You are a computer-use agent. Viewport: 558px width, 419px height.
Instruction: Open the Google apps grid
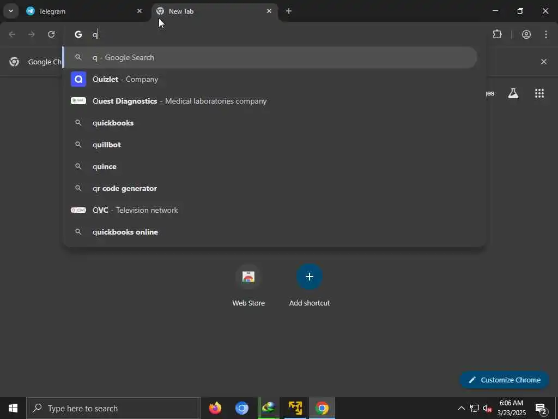pyautogui.click(x=539, y=93)
